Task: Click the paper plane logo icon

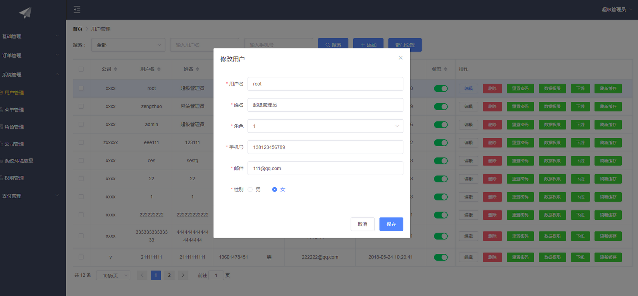Action: (x=25, y=13)
